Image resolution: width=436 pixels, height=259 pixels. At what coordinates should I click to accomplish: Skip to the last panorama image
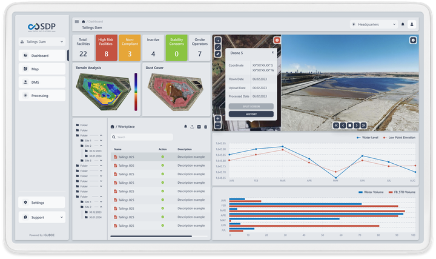[x=365, y=126]
